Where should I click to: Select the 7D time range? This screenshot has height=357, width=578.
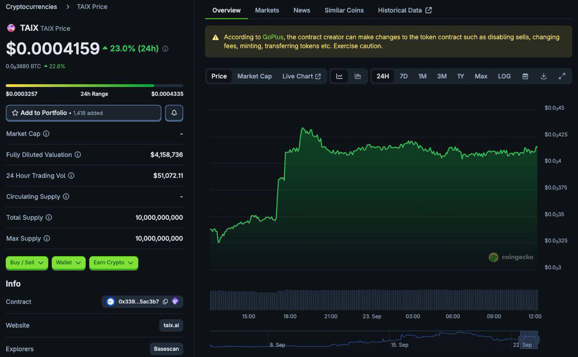(x=404, y=76)
